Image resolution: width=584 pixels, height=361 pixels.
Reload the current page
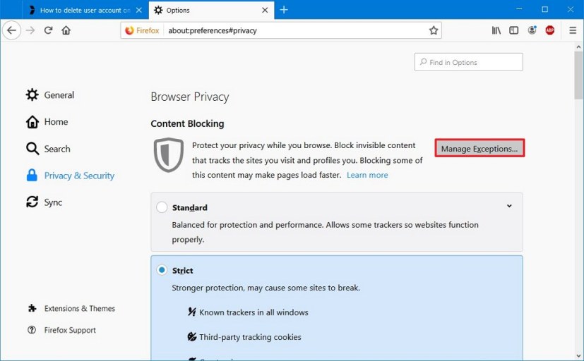(49, 30)
